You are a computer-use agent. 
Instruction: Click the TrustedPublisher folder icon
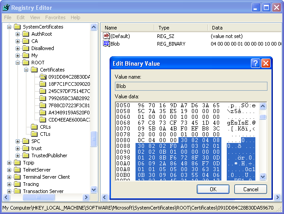tap(26, 155)
